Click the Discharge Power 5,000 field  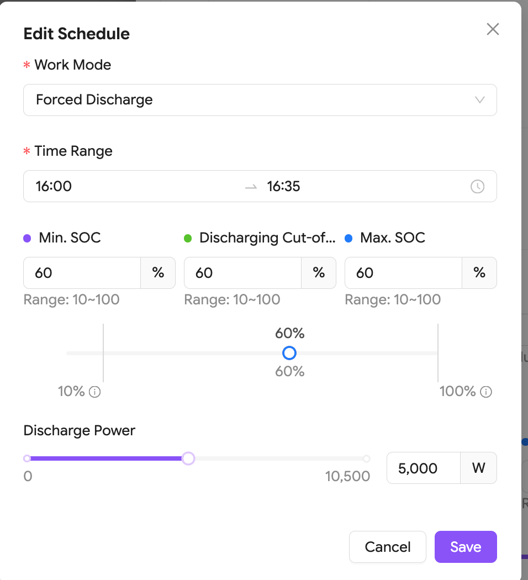pos(424,468)
